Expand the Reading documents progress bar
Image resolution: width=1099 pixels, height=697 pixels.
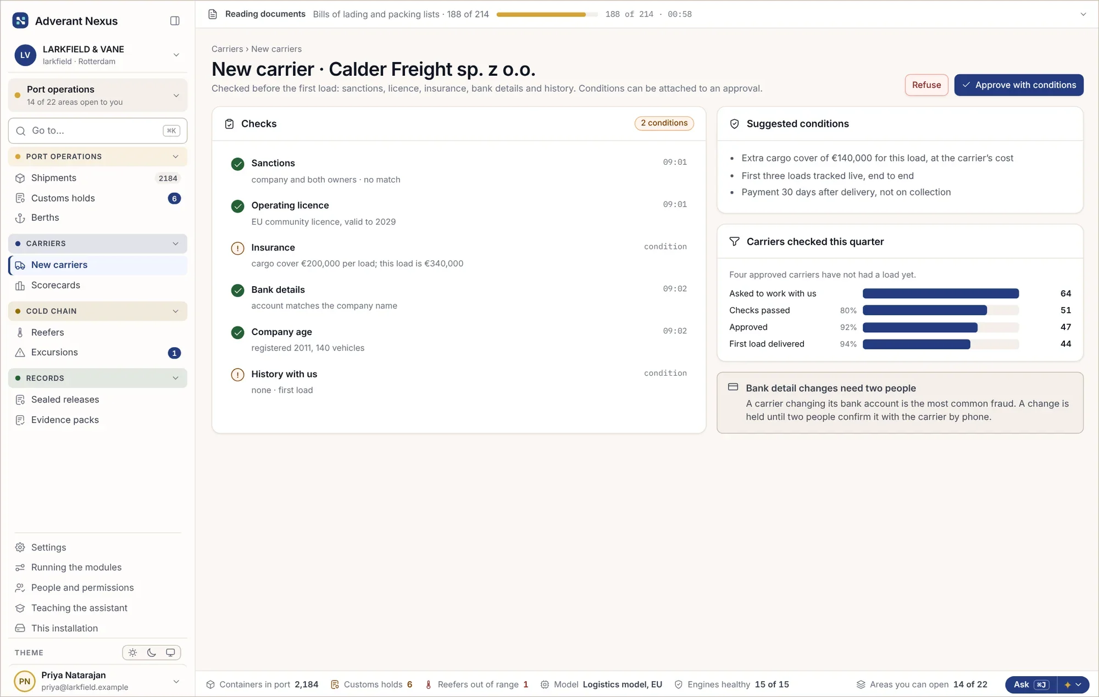tap(1083, 14)
